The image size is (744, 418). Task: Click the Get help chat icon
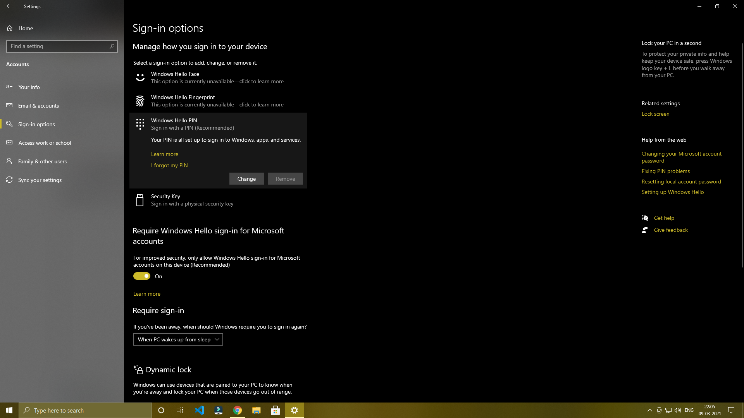tap(645, 218)
